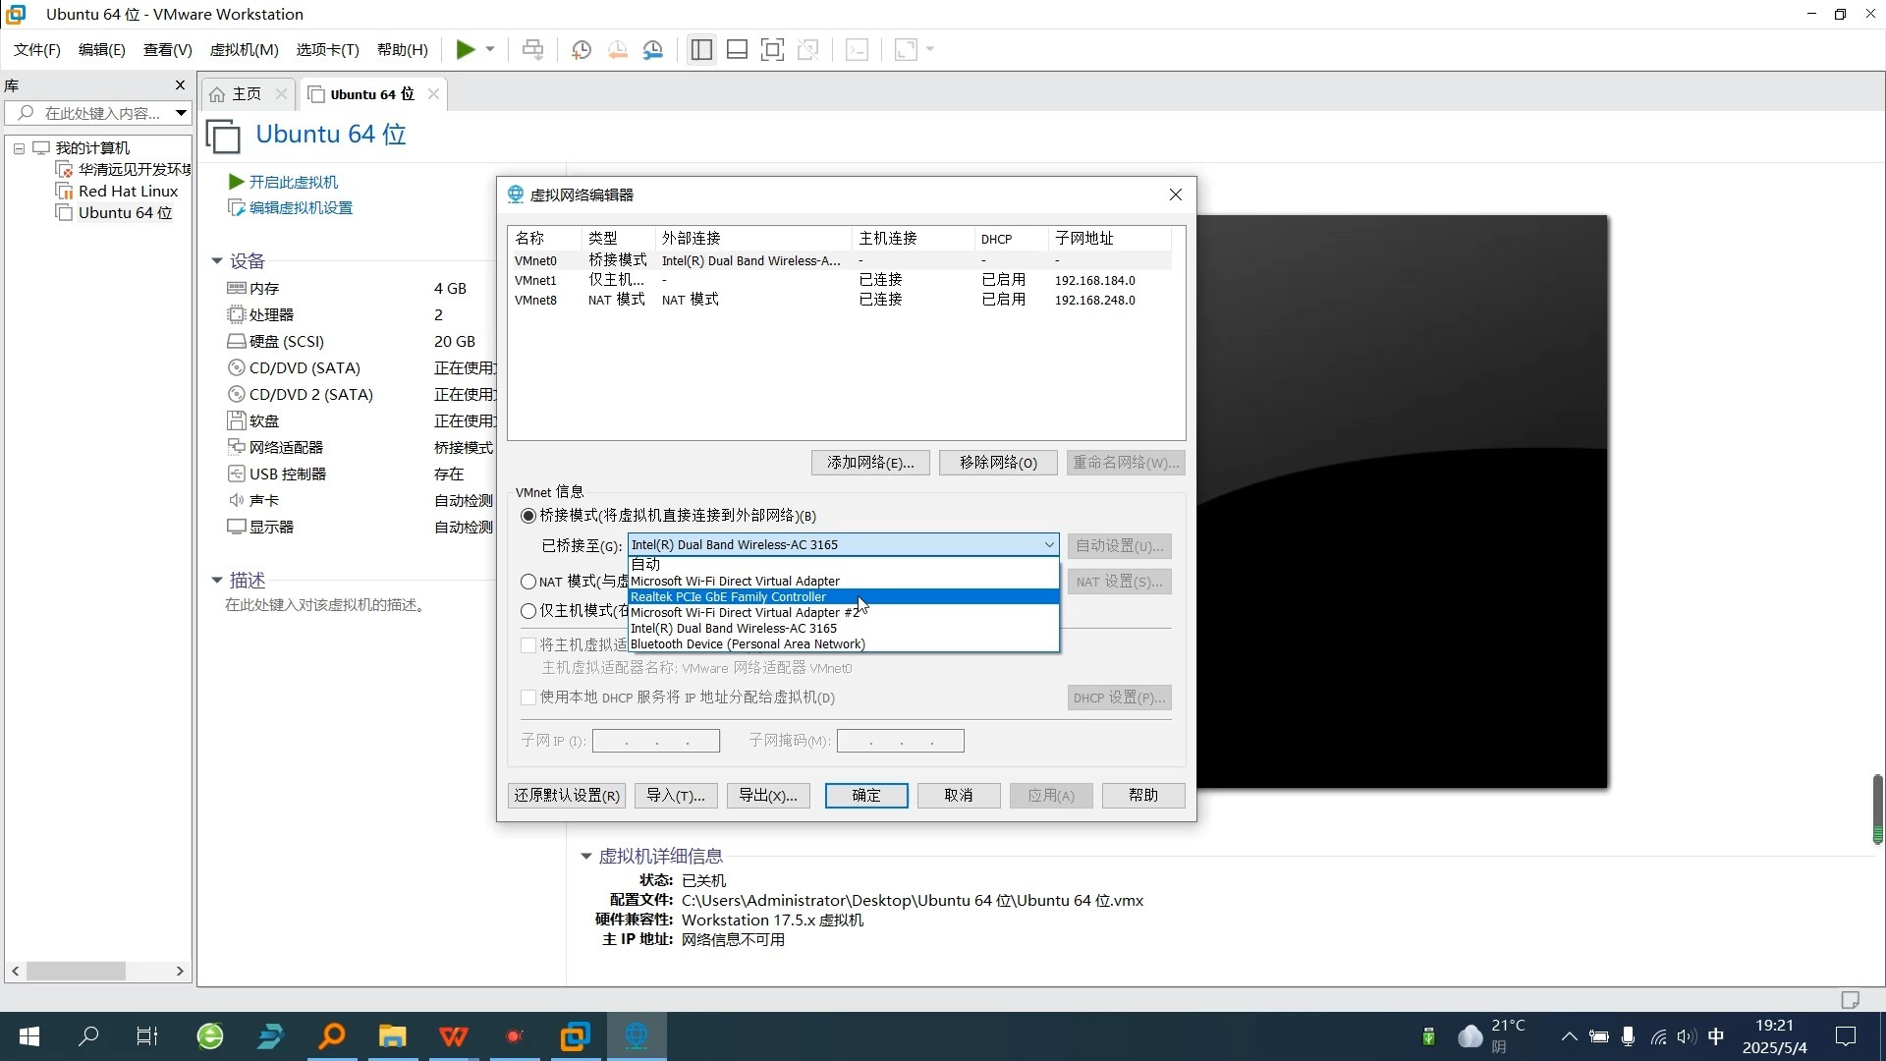Click the green power-on play toolbar icon
The width and height of the screenshot is (1886, 1061).
tap(466, 49)
